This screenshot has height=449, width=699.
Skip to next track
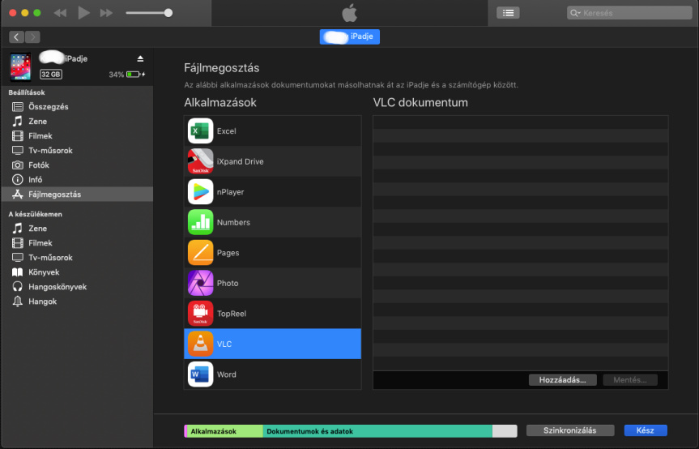coord(106,13)
